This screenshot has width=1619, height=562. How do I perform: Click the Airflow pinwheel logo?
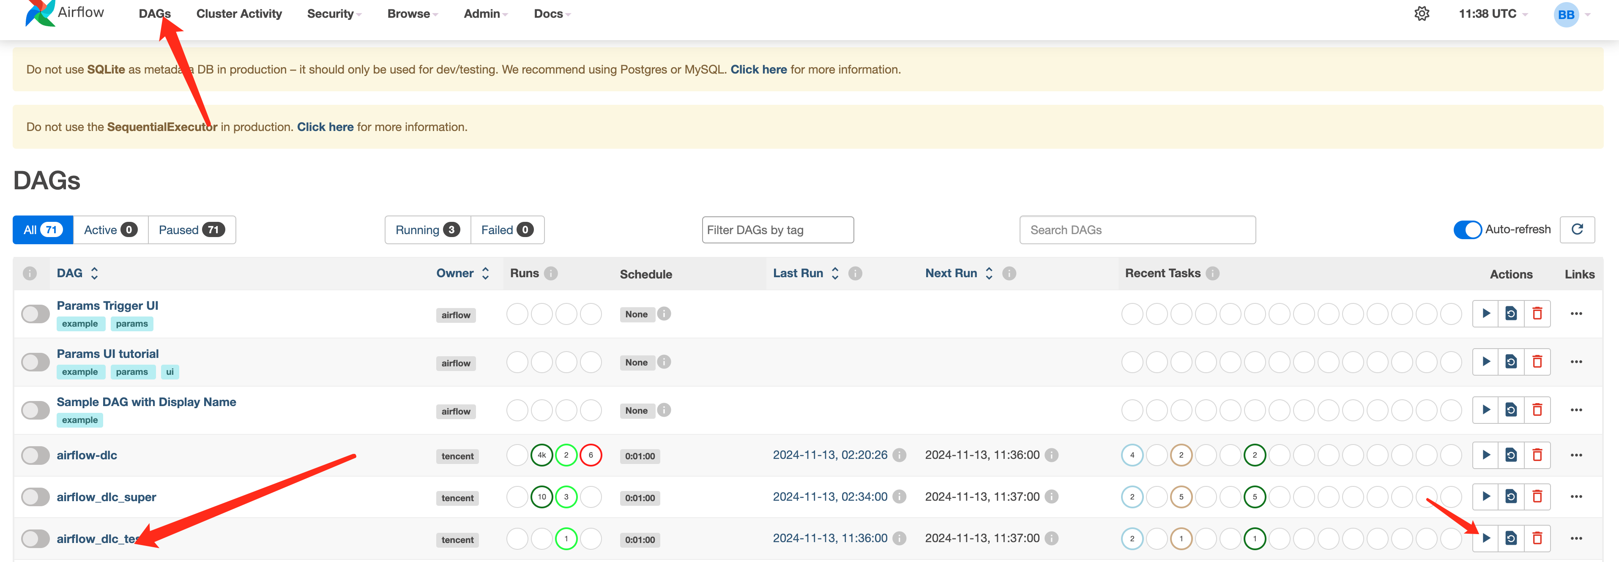click(40, 13)
